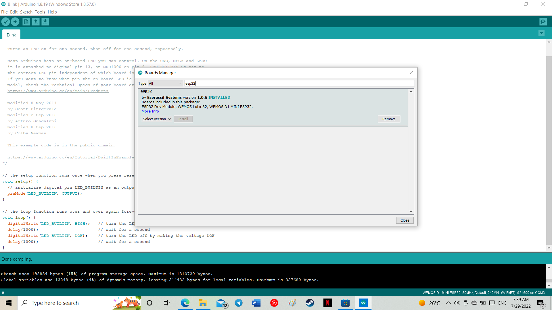
Task: Click the Upload arrow icon
Action: tap(15, 22)
